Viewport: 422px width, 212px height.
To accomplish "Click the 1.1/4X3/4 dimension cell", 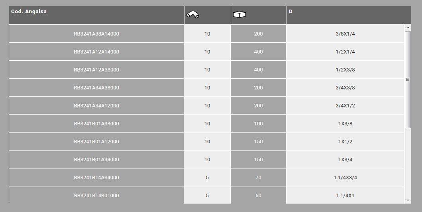I will point(345,178).
